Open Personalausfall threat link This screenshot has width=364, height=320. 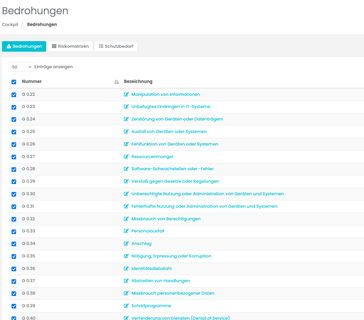click(x=148, y=231)
